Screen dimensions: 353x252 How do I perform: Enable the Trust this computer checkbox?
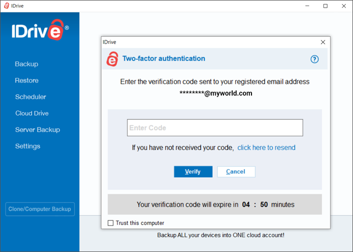click(x=111, y=223)
